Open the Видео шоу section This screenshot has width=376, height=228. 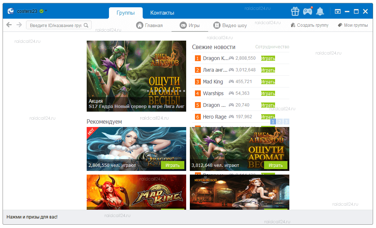[x=230, y=25]
